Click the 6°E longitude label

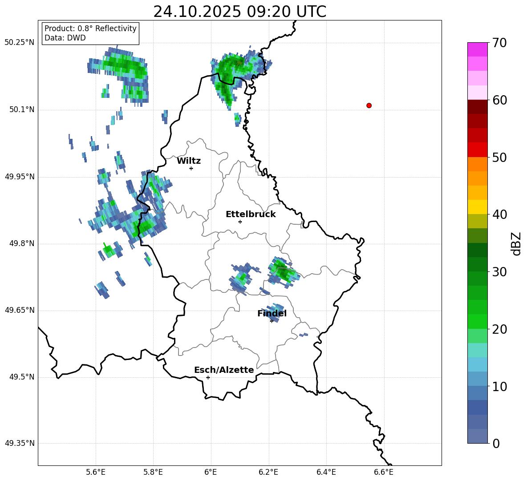pos(211,472)
